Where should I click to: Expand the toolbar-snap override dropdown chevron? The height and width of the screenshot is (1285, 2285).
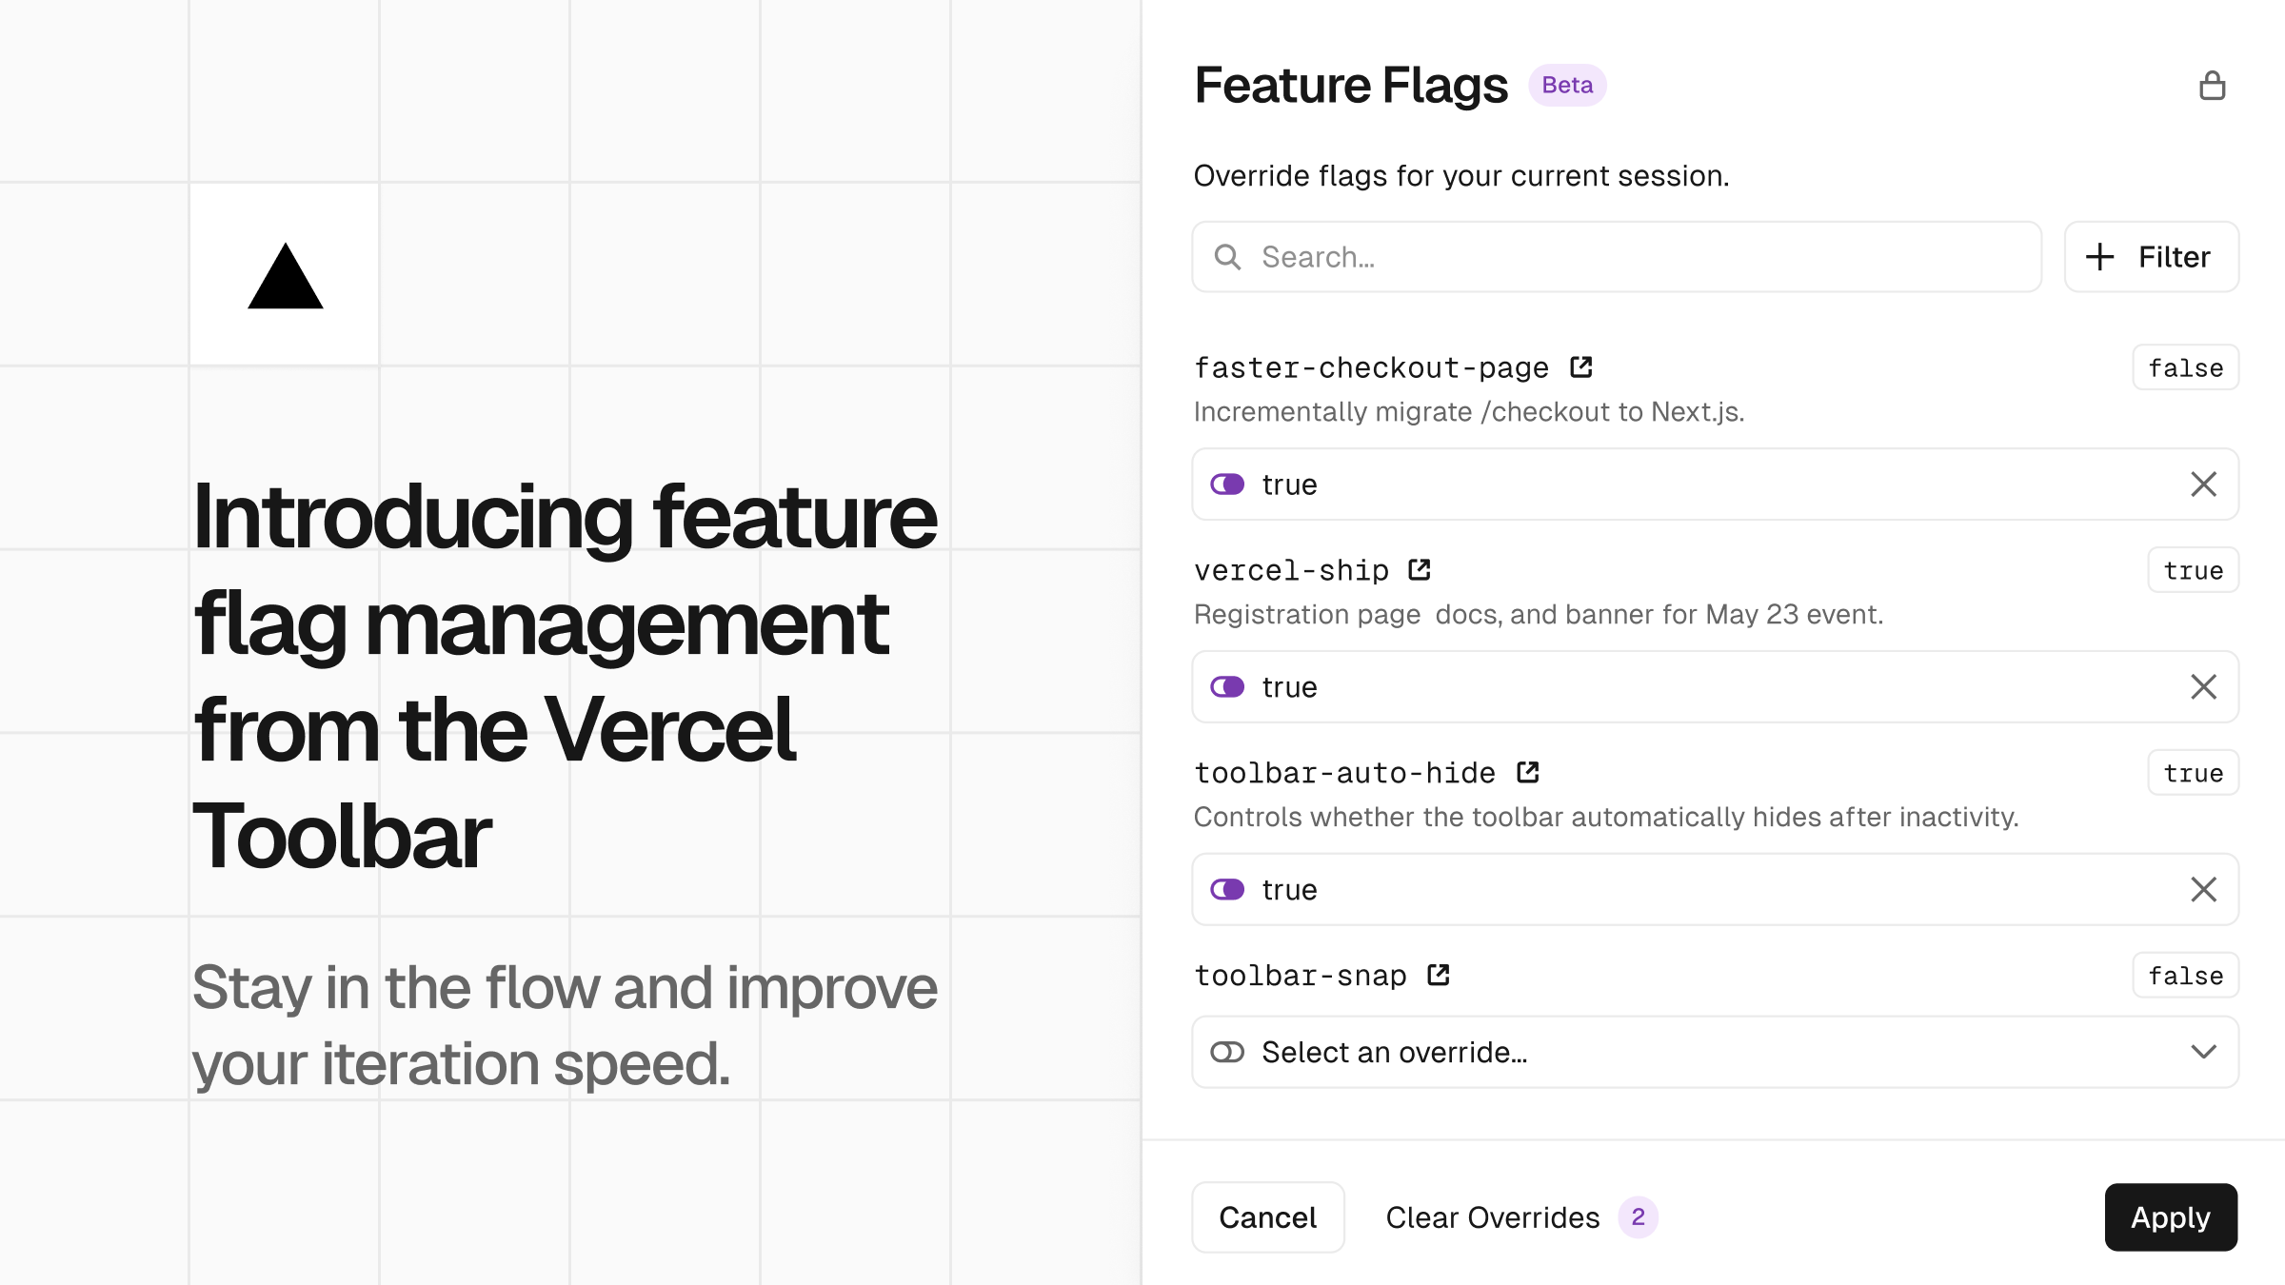click(2203, 1052)
